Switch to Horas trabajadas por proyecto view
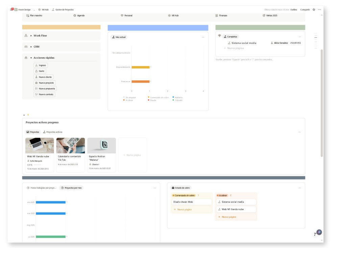The height and width of the screenshot is (253, 338). [41, 188]
